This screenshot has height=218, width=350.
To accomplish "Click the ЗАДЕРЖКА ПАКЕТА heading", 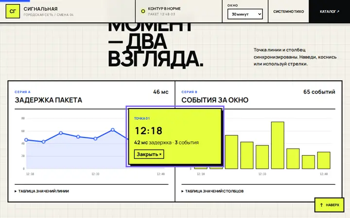I will pyautogui.click(x=49, y=100).
